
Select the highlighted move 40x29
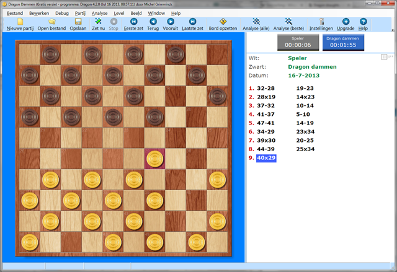[266, 158]
